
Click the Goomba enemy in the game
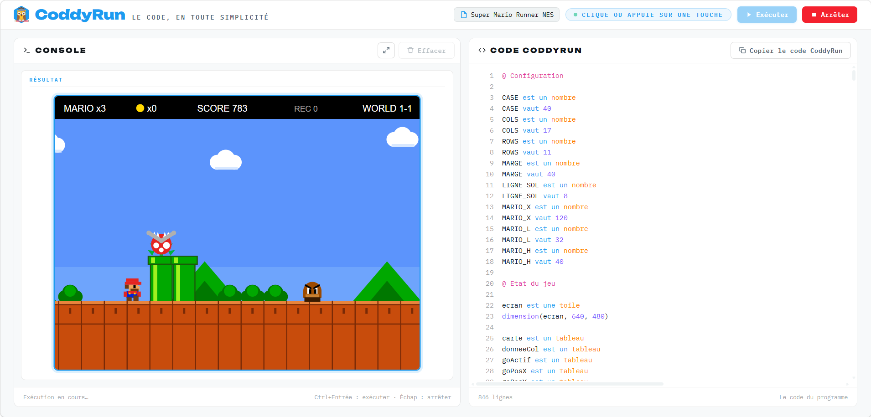pos(312,291)
